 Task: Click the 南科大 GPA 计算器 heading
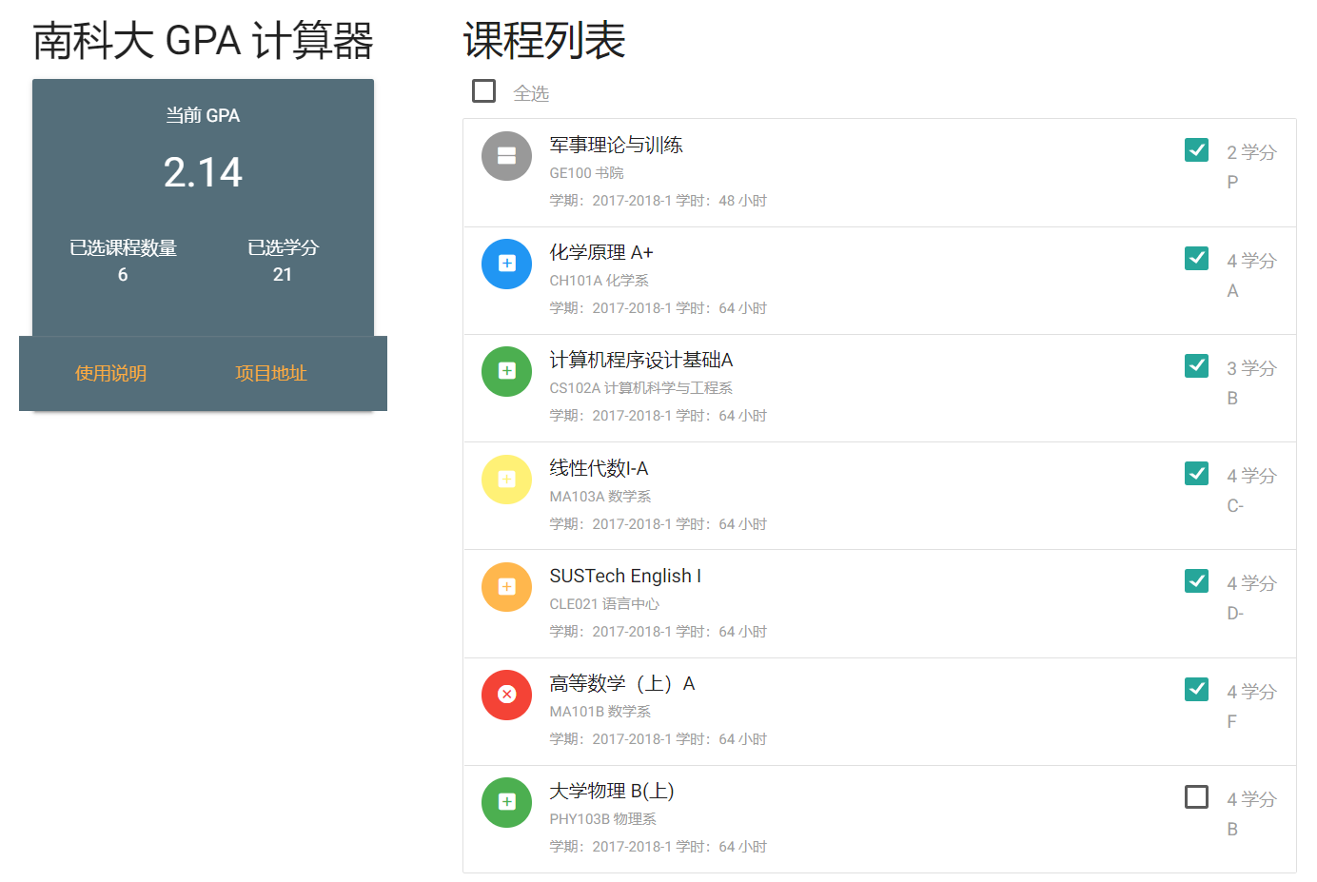click(x=204, y=42)
